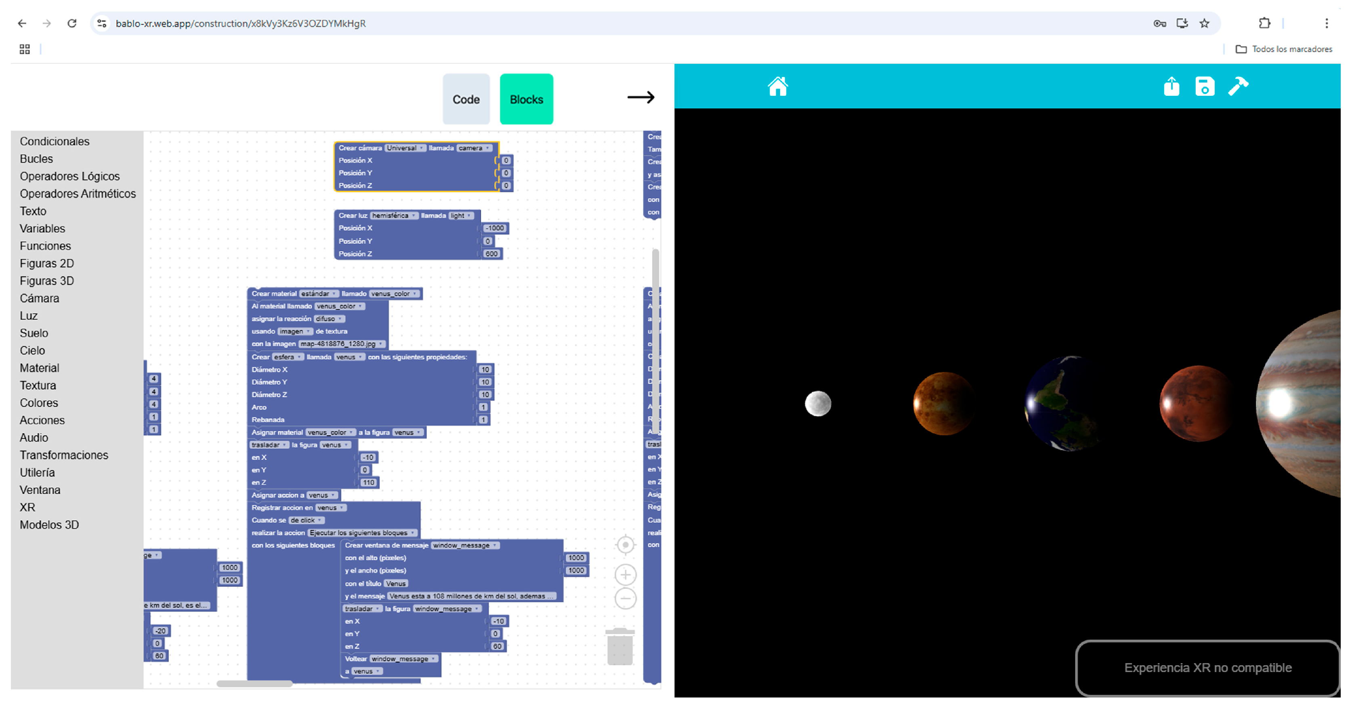This screenshot has height=708, width=1350.
Task: Go to the home screen icon
Action: 778,86
